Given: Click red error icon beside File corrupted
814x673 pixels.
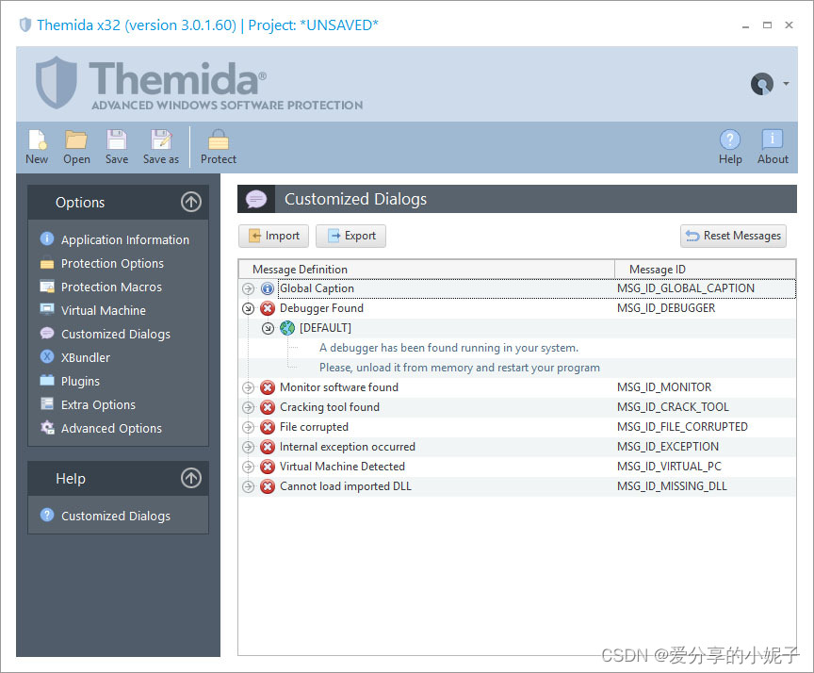Looking at the screenshot, I should pos(268,427).
